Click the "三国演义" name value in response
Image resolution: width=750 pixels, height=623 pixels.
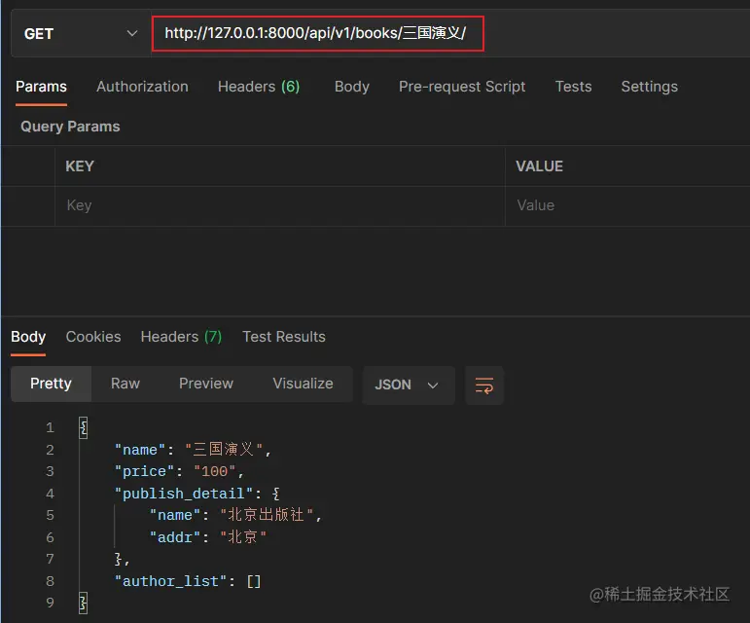224,450
